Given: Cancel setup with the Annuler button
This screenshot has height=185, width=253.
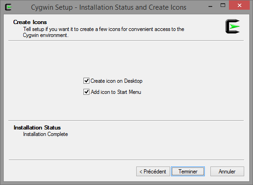Looking at the screenshot, I should [x=227, y=172].
